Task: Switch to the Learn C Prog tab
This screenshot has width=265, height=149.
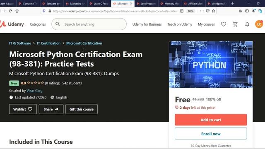Action: 99,3
